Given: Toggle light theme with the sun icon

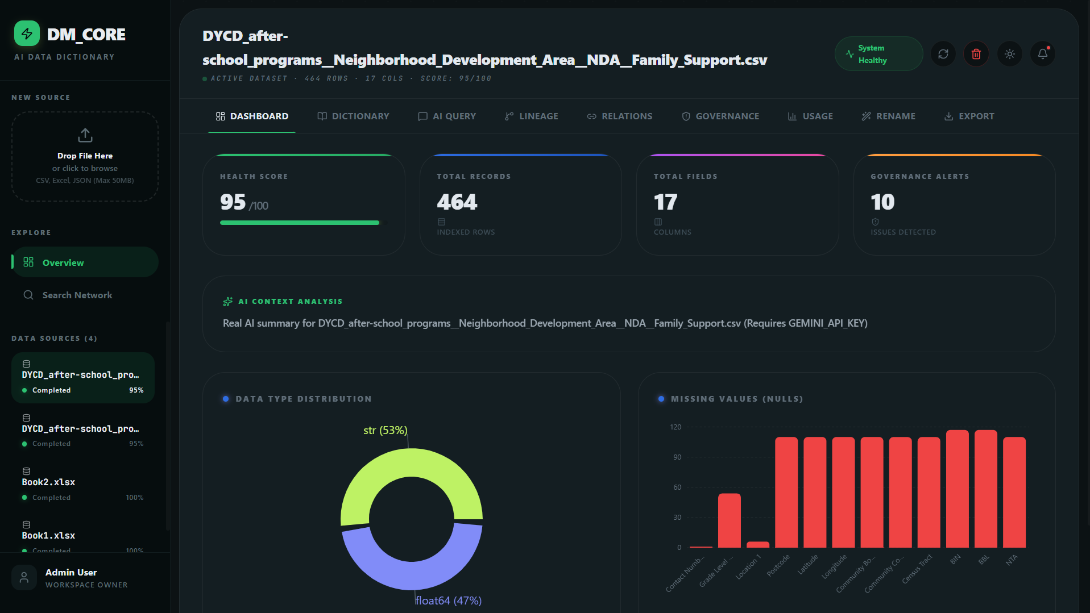Looking at the screenshot, I should 1010,54.
